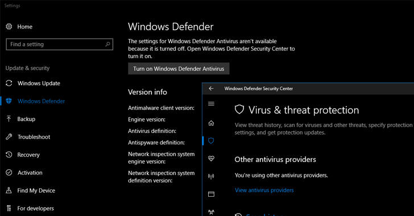414x216 pixels.
Task: Turn on Windows Defender Antivirus
Action: [x=179, y=69]
